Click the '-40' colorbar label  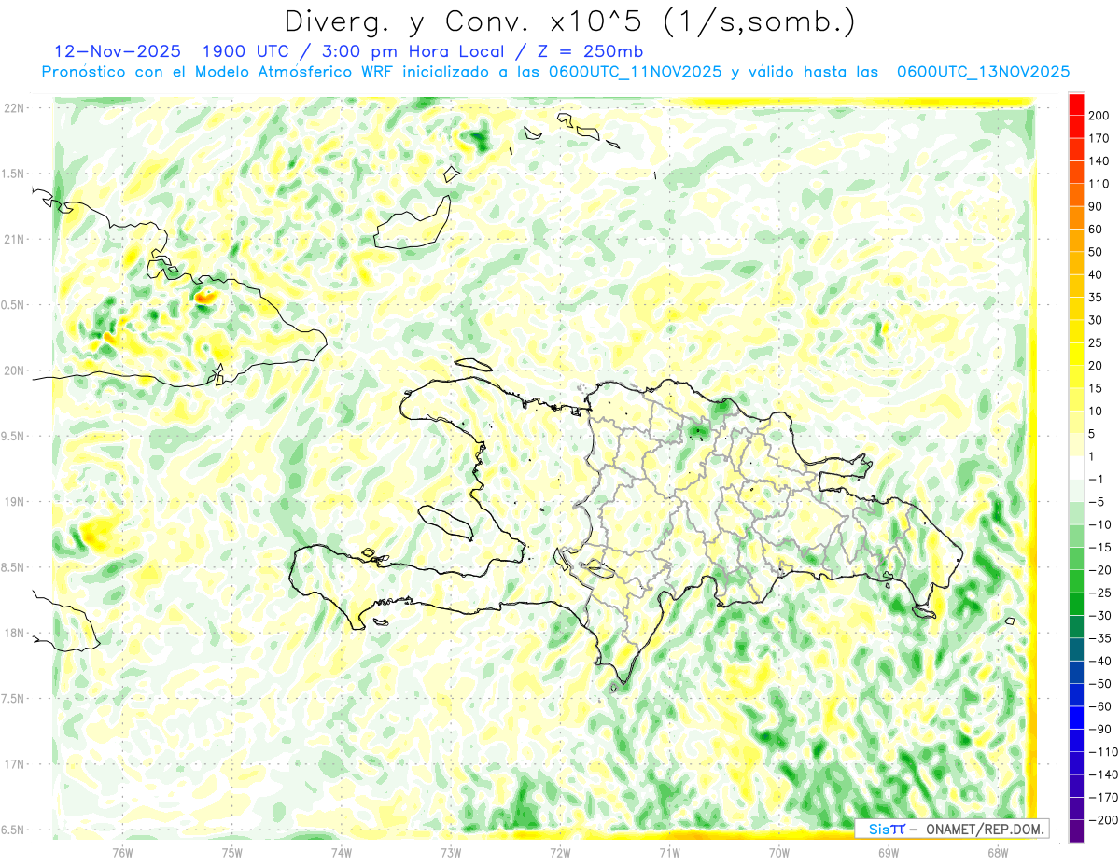(1099, 662)
